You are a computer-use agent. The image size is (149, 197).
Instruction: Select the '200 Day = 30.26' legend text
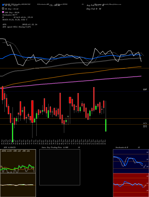click(x=12, y=13)
